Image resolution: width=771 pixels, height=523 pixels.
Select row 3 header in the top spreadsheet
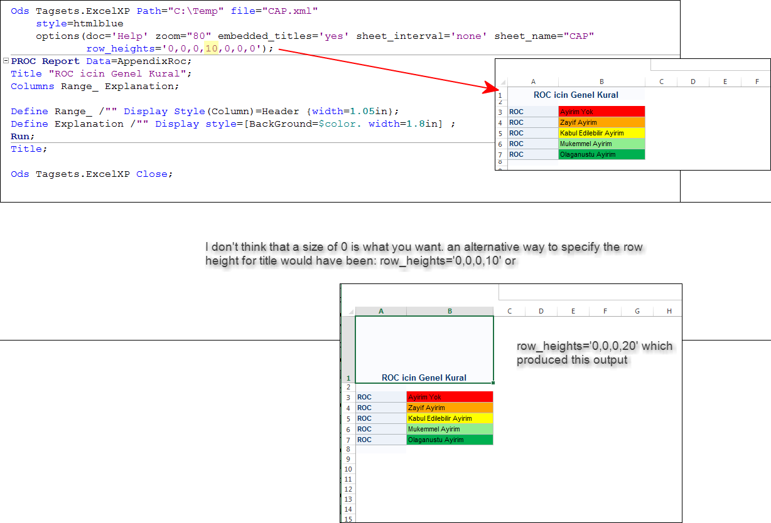pos(500,112)
